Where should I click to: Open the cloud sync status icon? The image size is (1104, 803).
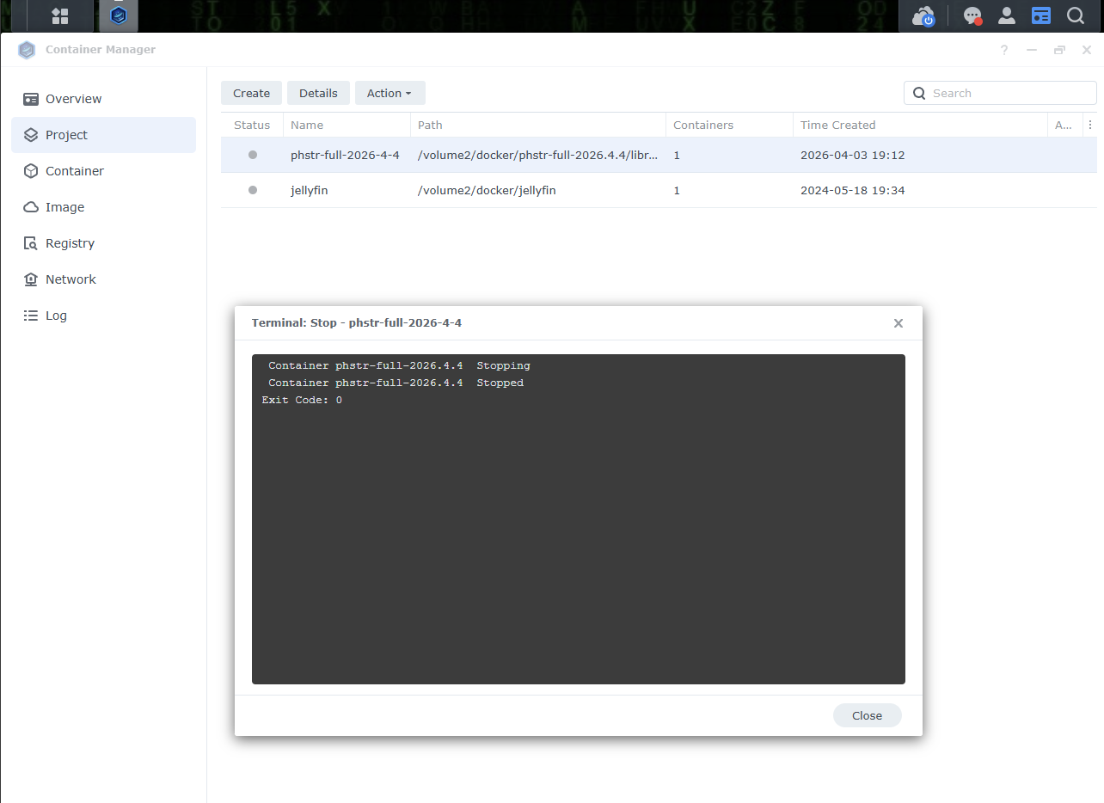923,15
